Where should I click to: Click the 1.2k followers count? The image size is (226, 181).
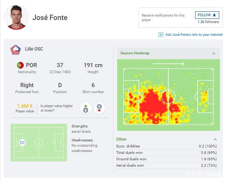point(208,22)
